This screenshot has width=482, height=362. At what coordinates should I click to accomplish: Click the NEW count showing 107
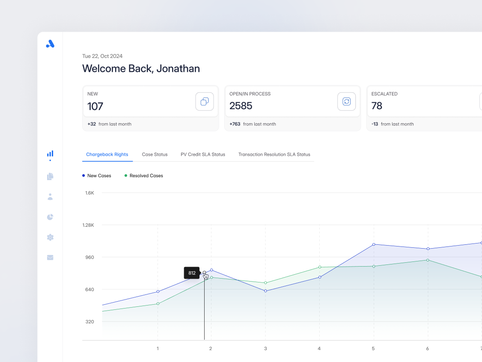[95, 106]
